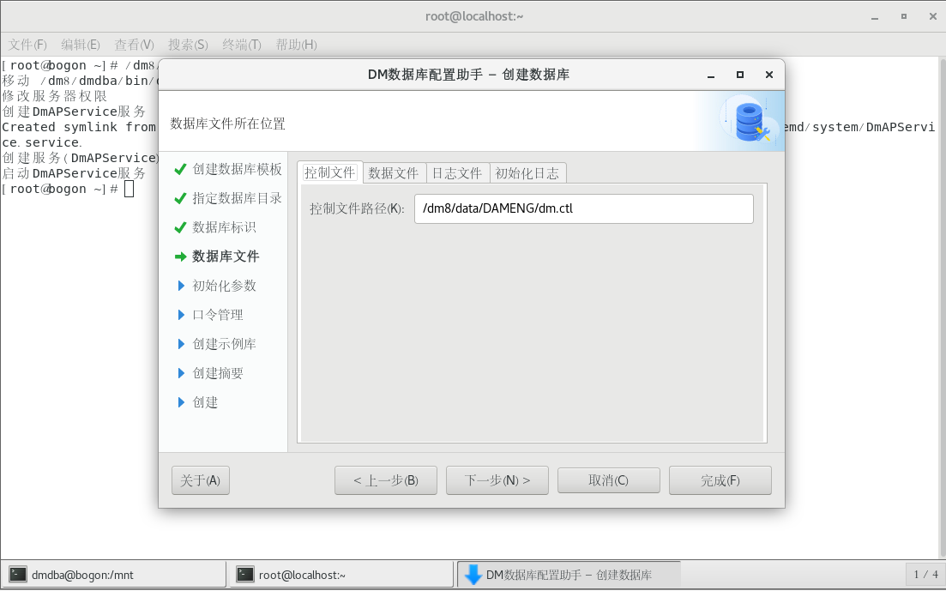Proceed with 下一步(N) button
Viewport: 946px width, 591px height.
[x=497, y=480]
